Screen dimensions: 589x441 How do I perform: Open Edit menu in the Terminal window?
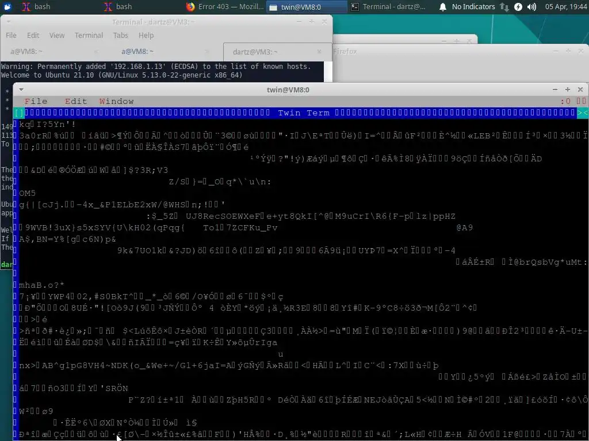tap(33, 35)
